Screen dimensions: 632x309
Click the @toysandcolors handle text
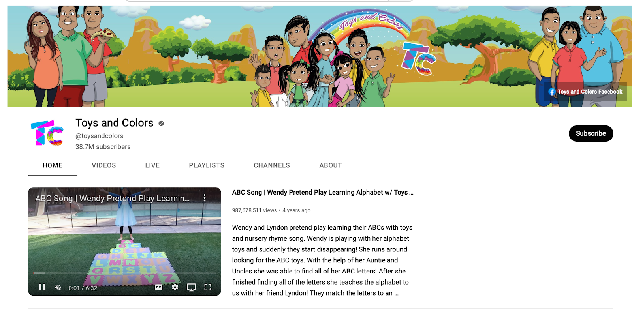[100, 136]
